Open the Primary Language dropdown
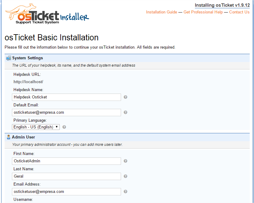The width and height of the screenshot is (254, 203). (36, 127)
